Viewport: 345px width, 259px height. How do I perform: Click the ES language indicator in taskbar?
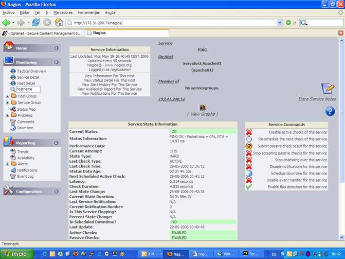(x=274, y=254)
